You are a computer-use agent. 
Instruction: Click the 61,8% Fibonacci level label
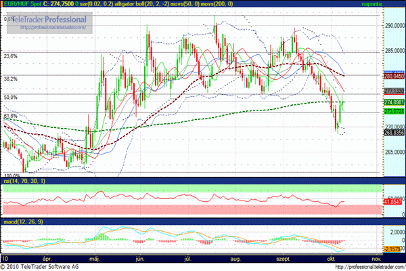click(x=11, y=116)
